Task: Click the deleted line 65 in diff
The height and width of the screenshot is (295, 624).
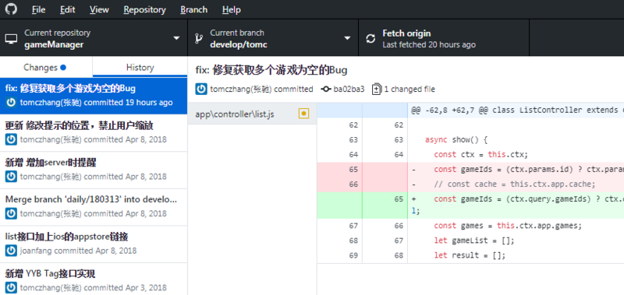Action: (x=470, y=170)
